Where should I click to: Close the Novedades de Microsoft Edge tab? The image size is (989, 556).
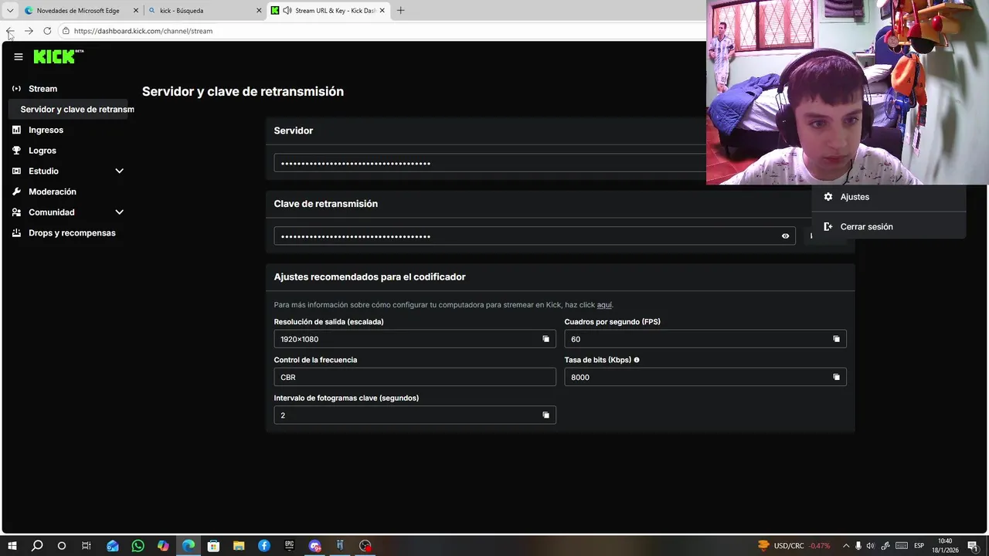point(136,11)
